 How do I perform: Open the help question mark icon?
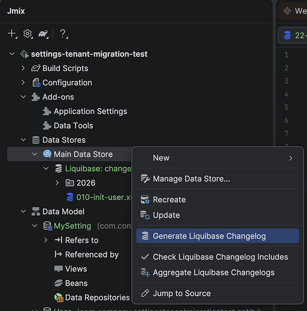click(x=63, y=34)
